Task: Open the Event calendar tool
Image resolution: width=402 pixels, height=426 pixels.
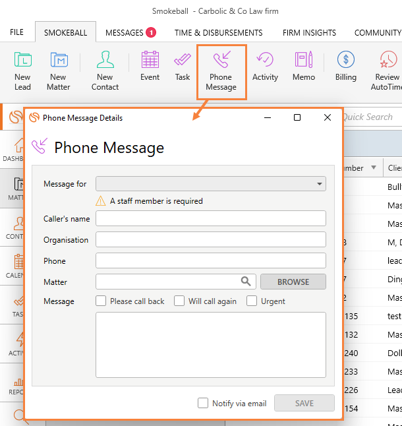Action: click(150, 66)
